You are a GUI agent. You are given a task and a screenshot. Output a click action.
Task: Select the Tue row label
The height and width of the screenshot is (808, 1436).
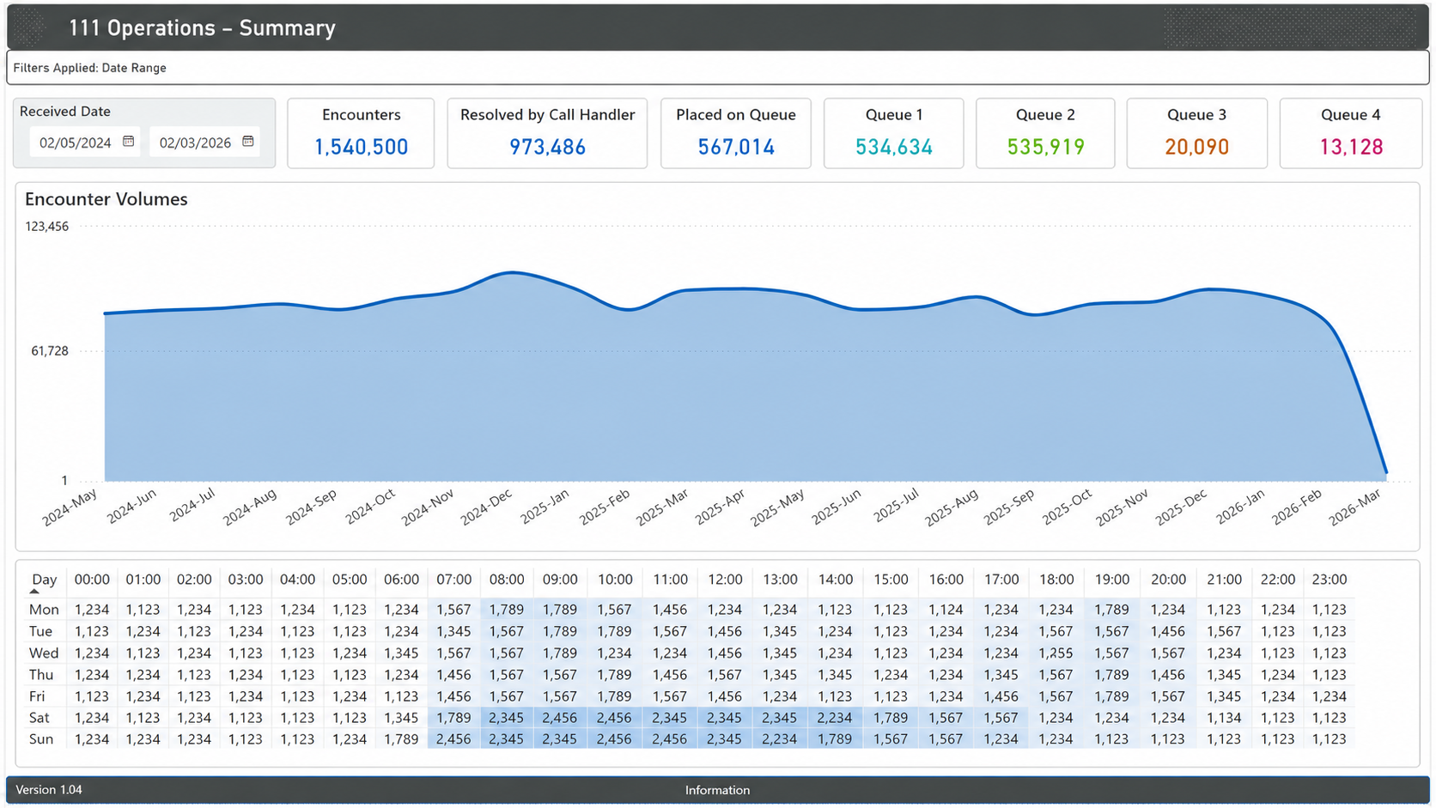(x=40, y=631)
